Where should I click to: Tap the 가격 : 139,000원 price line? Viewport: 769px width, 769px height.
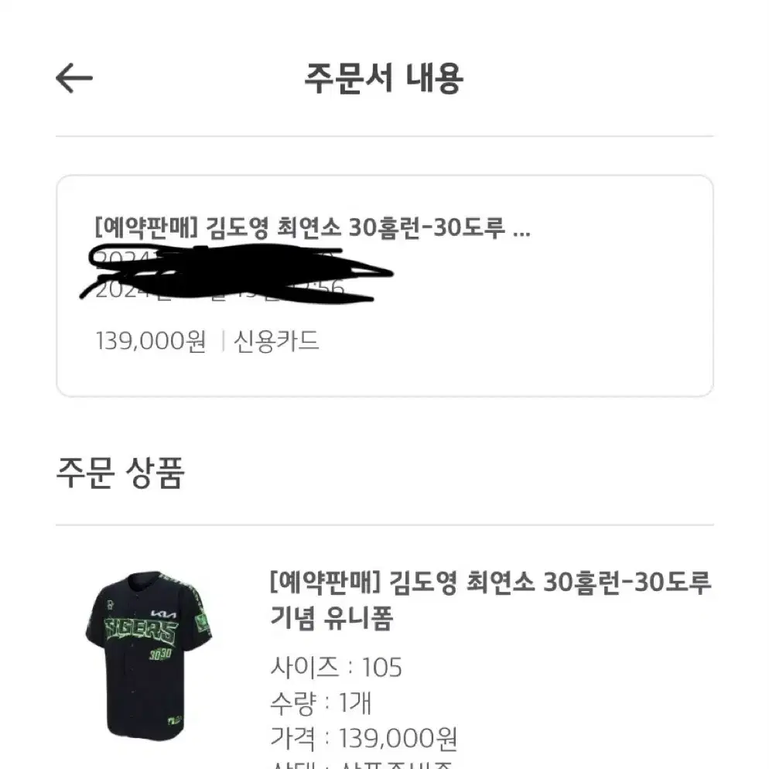tap(364, 738)
